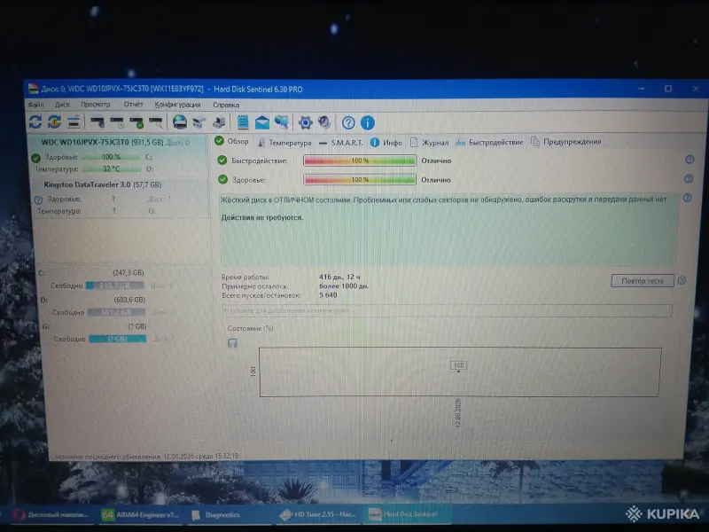Click the help icon beside Быстродействие status
The image size is (709, 532).
[x=690, y=160]
